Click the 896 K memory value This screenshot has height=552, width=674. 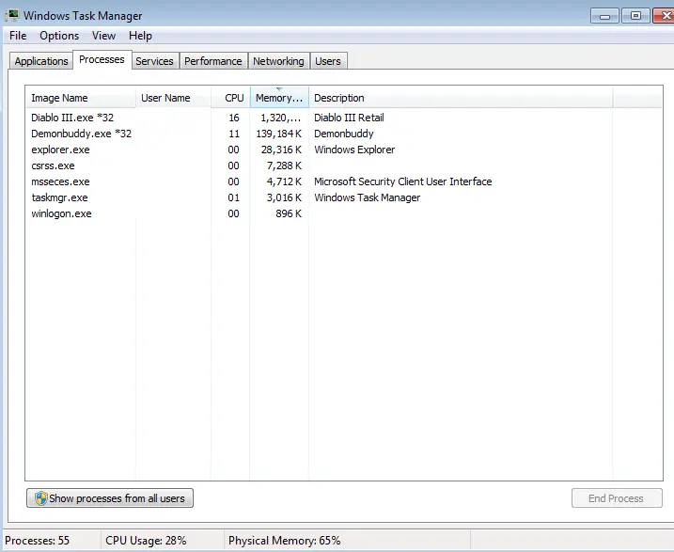point(289,213)
